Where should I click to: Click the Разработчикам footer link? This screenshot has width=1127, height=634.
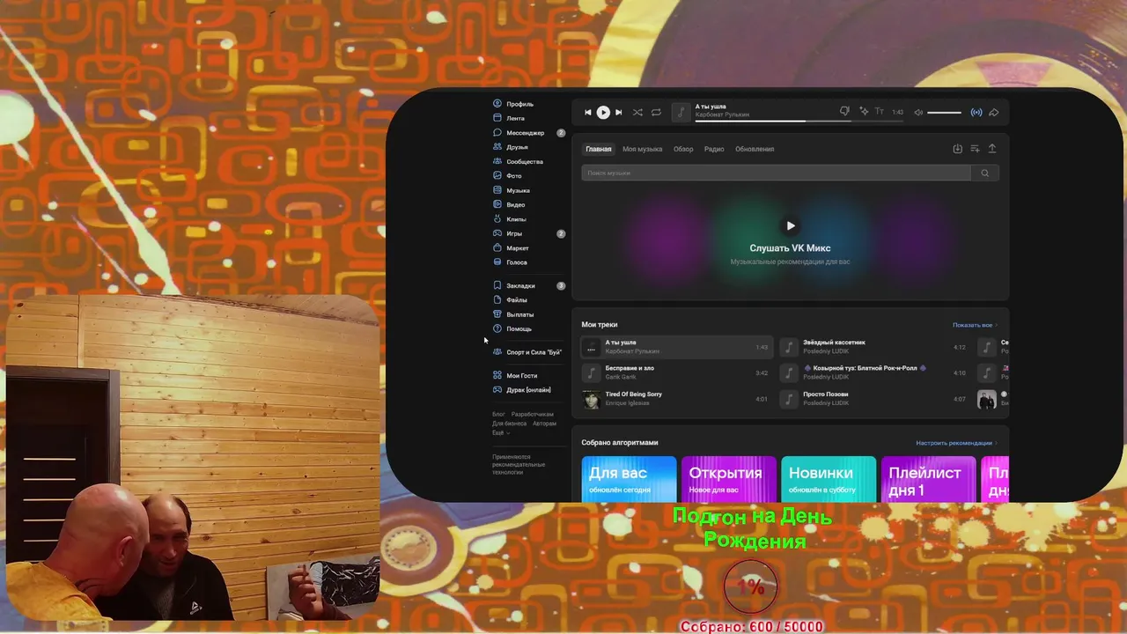pyautogui.click(x=533, y=414)
